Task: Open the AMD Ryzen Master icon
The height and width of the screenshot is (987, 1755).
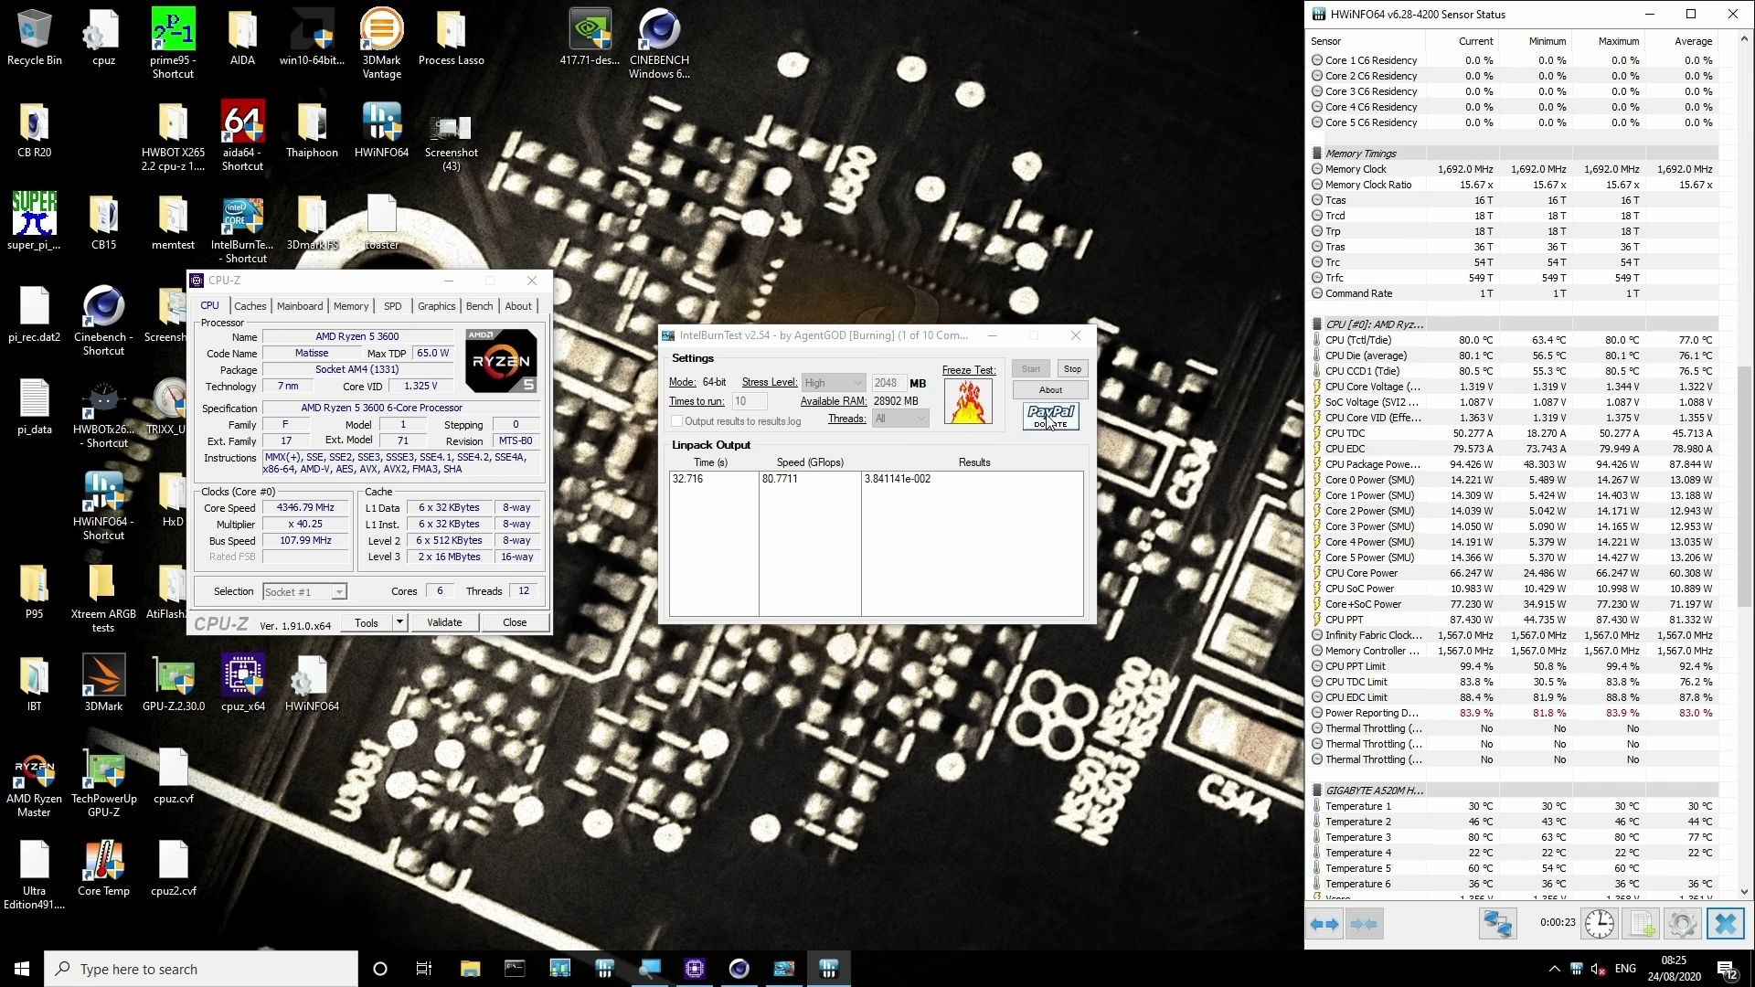Action: click(34, 784)
